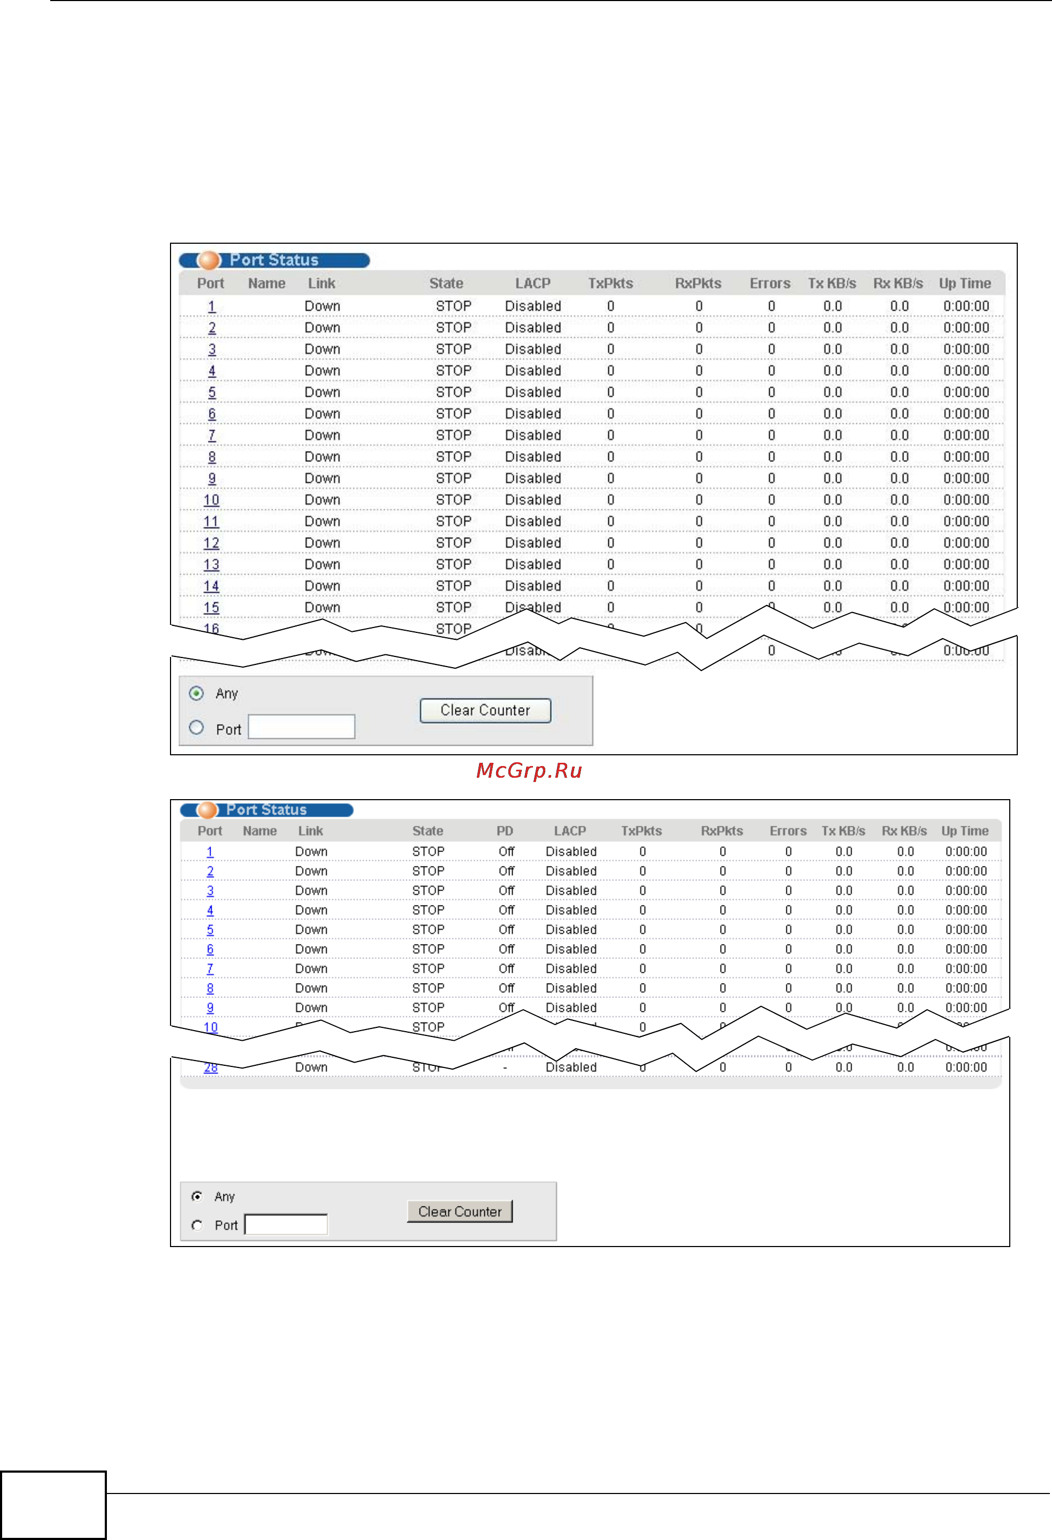Screen dimensions: 1052x1540
Task: Click the Link header in lower table
Action: pyautogui.click(x=310, y=831)
